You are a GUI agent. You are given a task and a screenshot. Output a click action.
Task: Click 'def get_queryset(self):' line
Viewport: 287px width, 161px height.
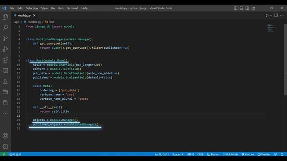[52, 43]
